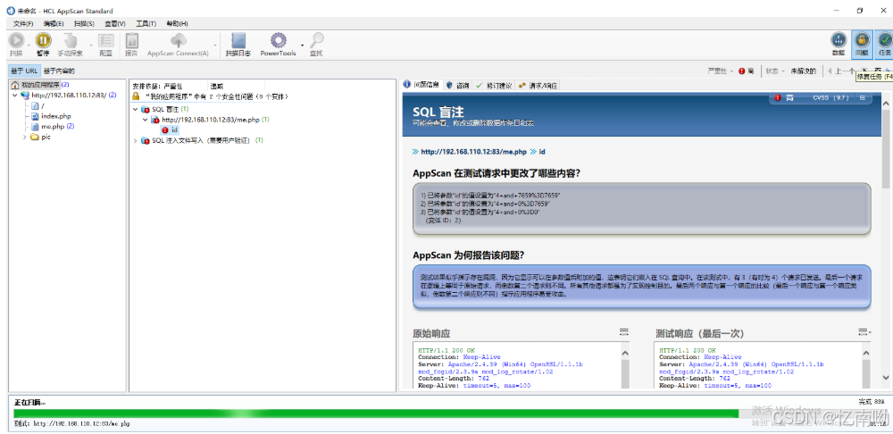The height and width of the screenshot is (434, 893).
Task: Click the home icon of 我的应用程序
Action: pyautogui.click(x=15, y=85)
